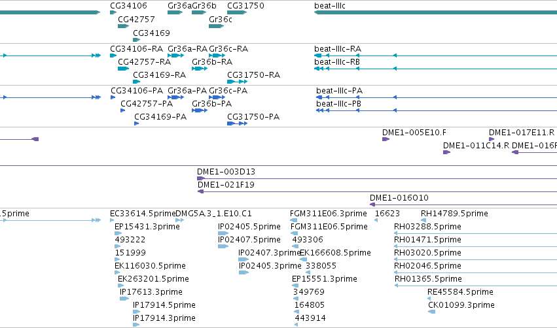557x328 pixels.
Task: Select the beat-IIIc gene label
Action: 330,6
